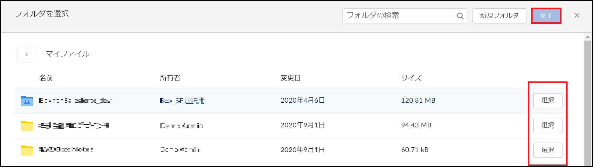Select the folder sized 60.71 kB

click(548, 150)
